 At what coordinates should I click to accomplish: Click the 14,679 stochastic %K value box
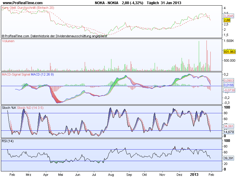(x=228, y=132)
